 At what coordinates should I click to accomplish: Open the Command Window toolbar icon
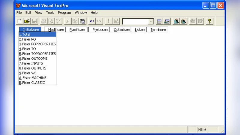pyautogui.click(x=159, y=21)
